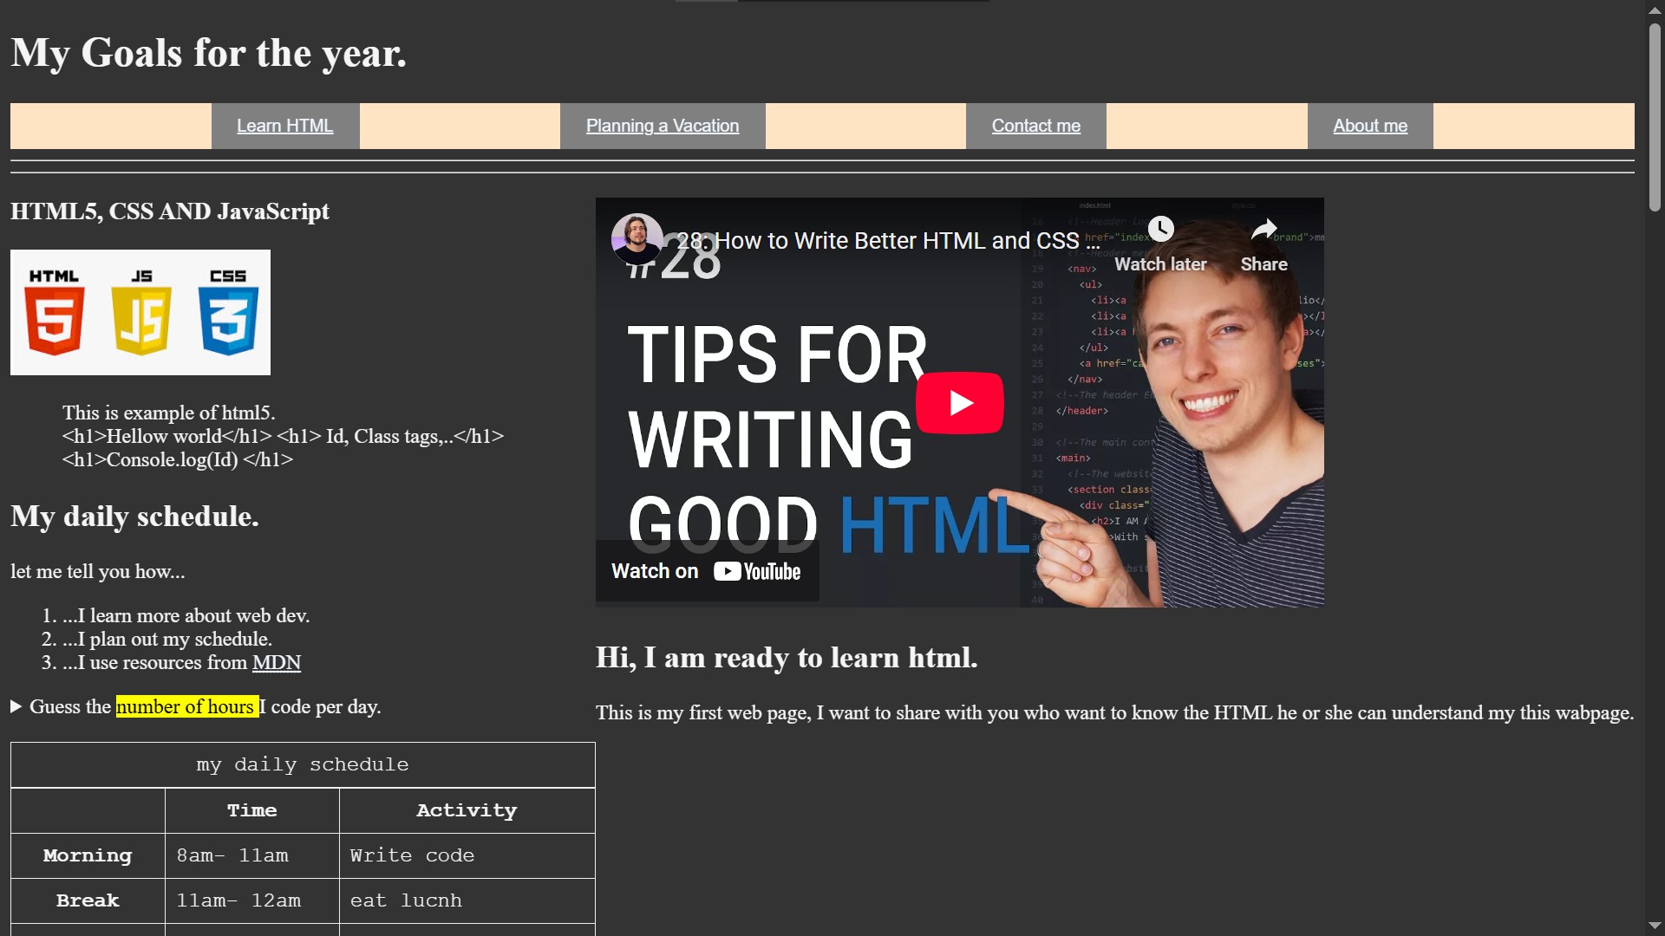The height and width of the screenshot is (936, 1665).
Task: Click the Watch on YouTube logo
Action: coord(756,571)
